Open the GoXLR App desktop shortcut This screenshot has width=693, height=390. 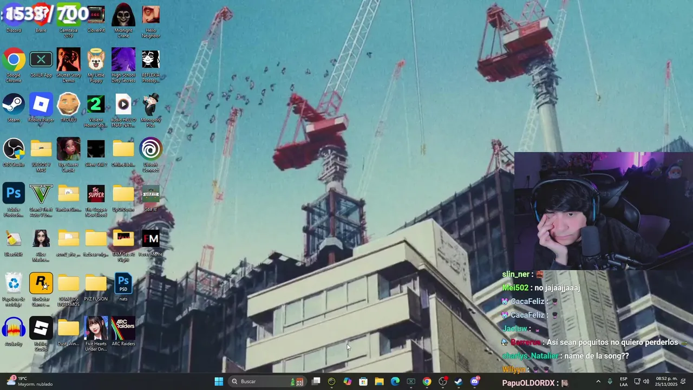[41, 63]
